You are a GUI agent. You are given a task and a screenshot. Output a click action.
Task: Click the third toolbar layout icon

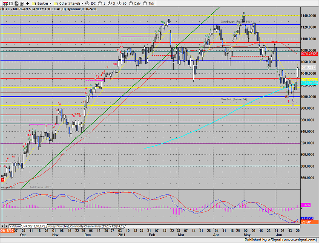click(x=17, y=3)
